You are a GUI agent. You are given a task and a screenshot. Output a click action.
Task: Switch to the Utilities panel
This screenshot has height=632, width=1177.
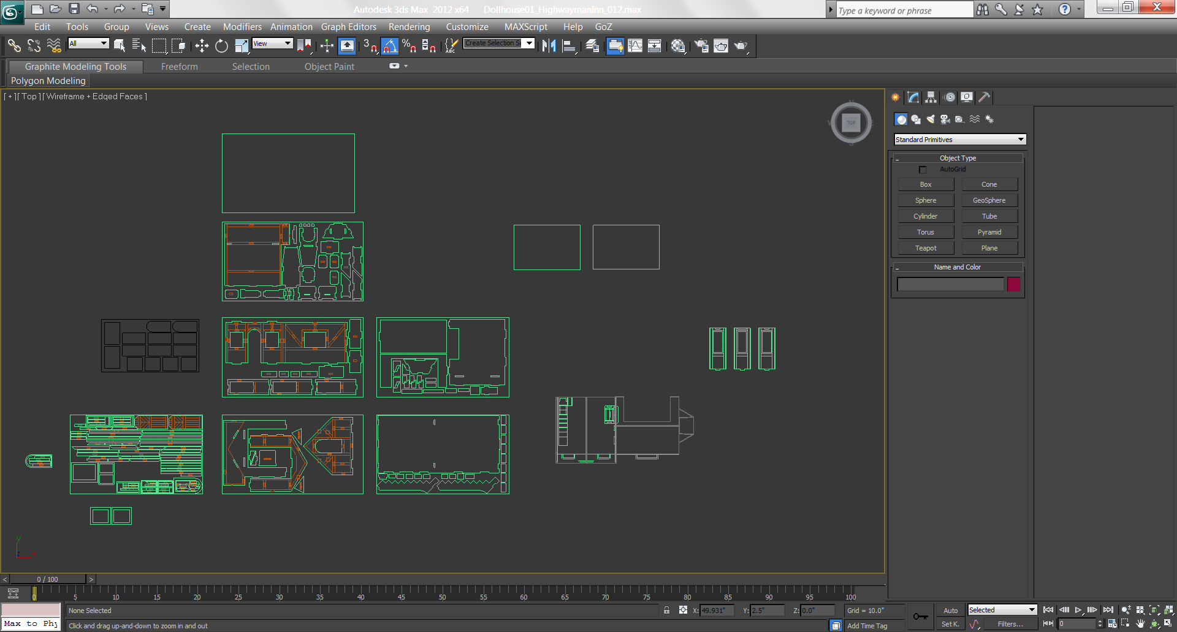[985, 97]
